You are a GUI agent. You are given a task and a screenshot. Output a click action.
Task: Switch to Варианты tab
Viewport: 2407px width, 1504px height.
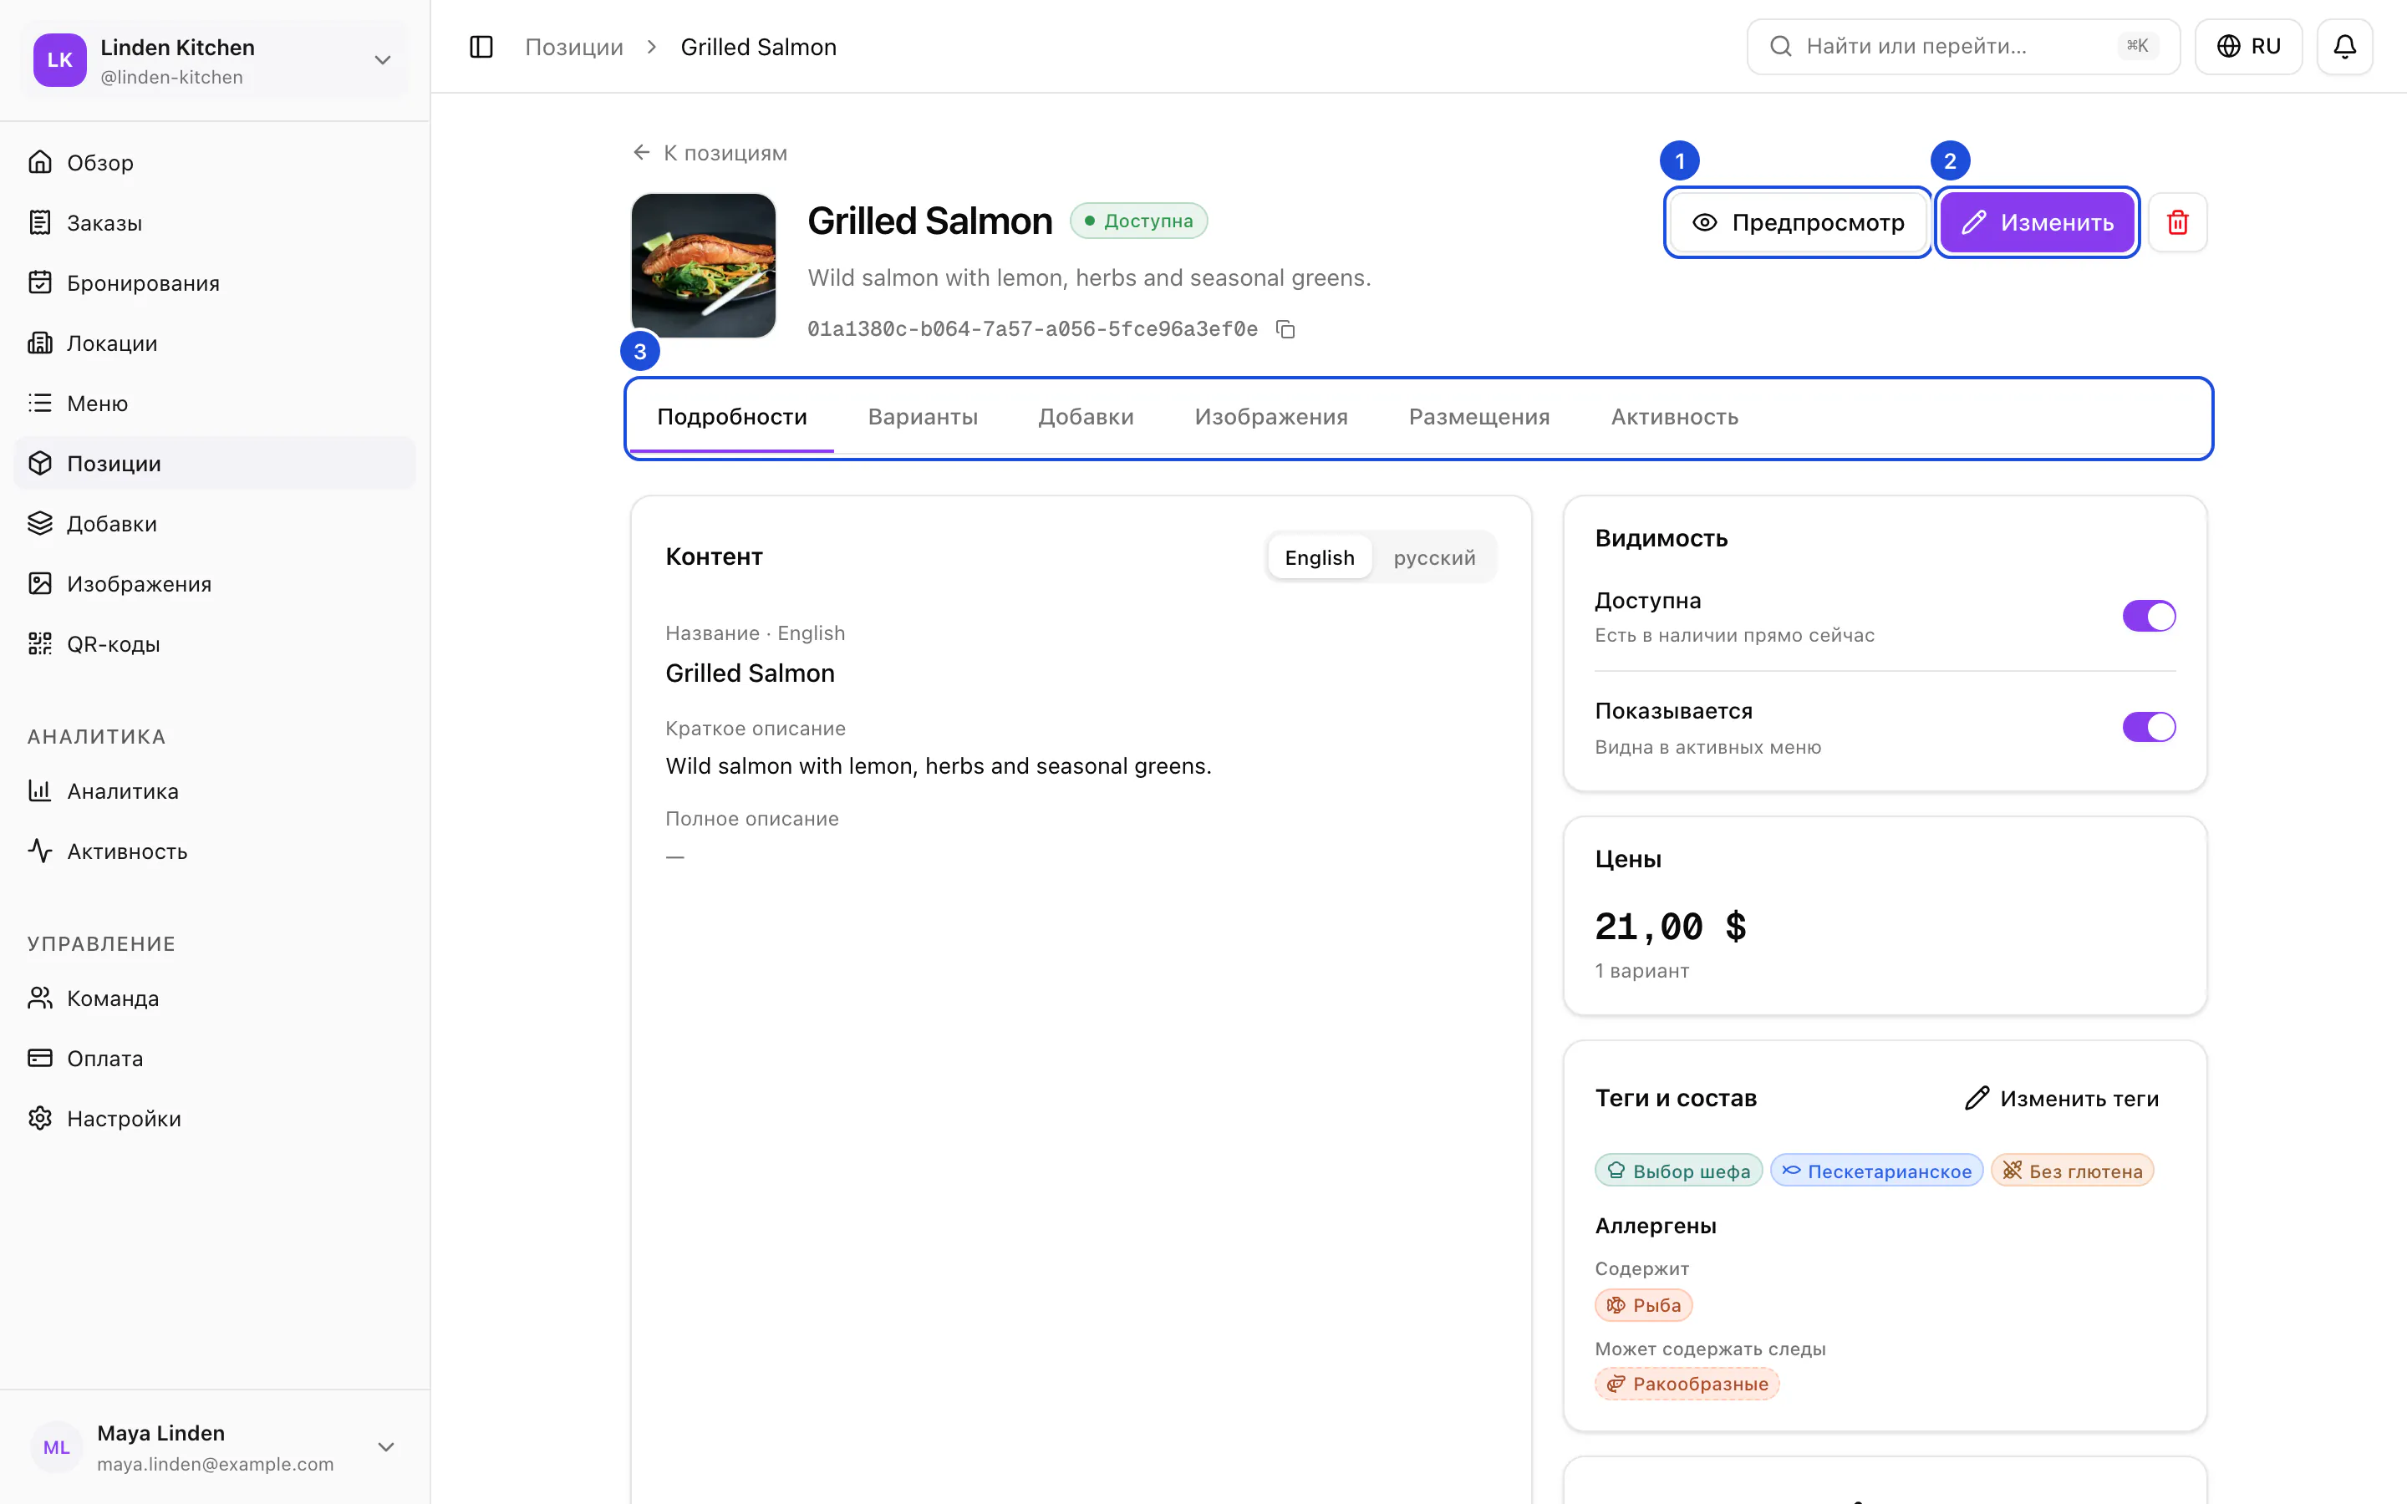tap(922, 417)
